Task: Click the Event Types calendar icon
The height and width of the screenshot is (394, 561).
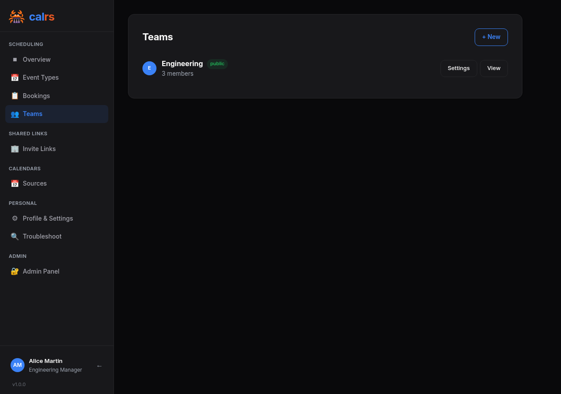Action: click(x=15, y=77)
